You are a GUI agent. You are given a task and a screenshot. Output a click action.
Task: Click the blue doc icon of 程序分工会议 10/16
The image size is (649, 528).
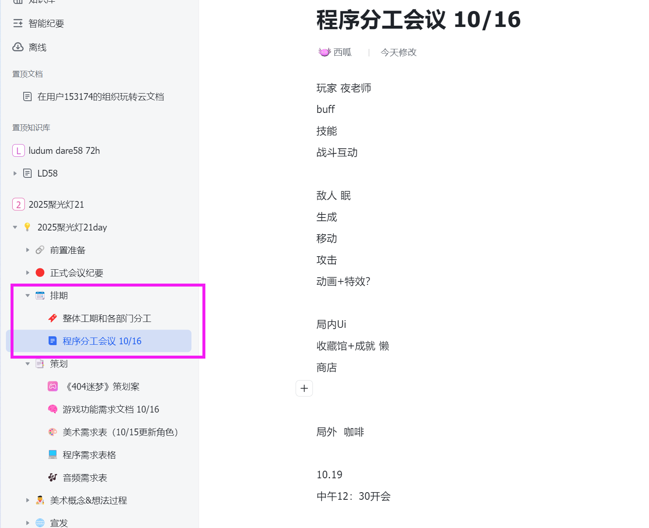53,341
